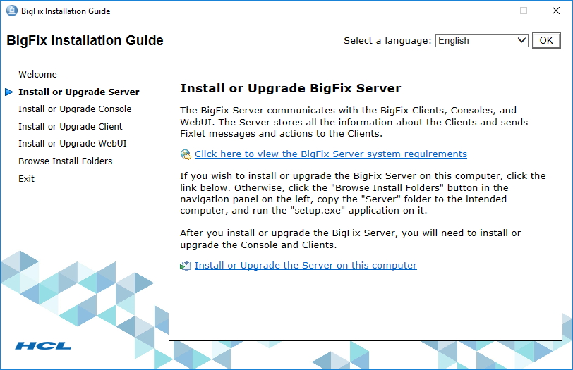Click Exit in the navigation panel
573x370 pixels.
[26, 178]
